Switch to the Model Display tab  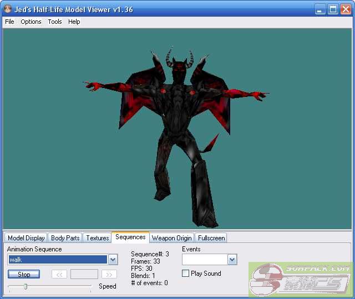(26, 238)
